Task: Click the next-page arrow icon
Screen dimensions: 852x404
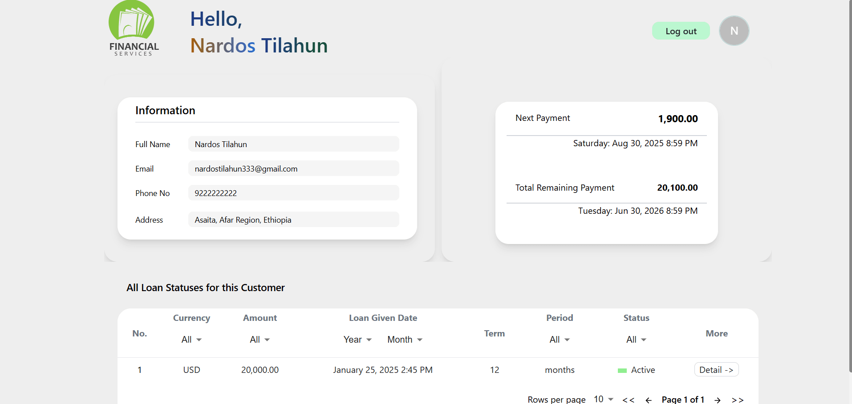Action: click(717, 399)
